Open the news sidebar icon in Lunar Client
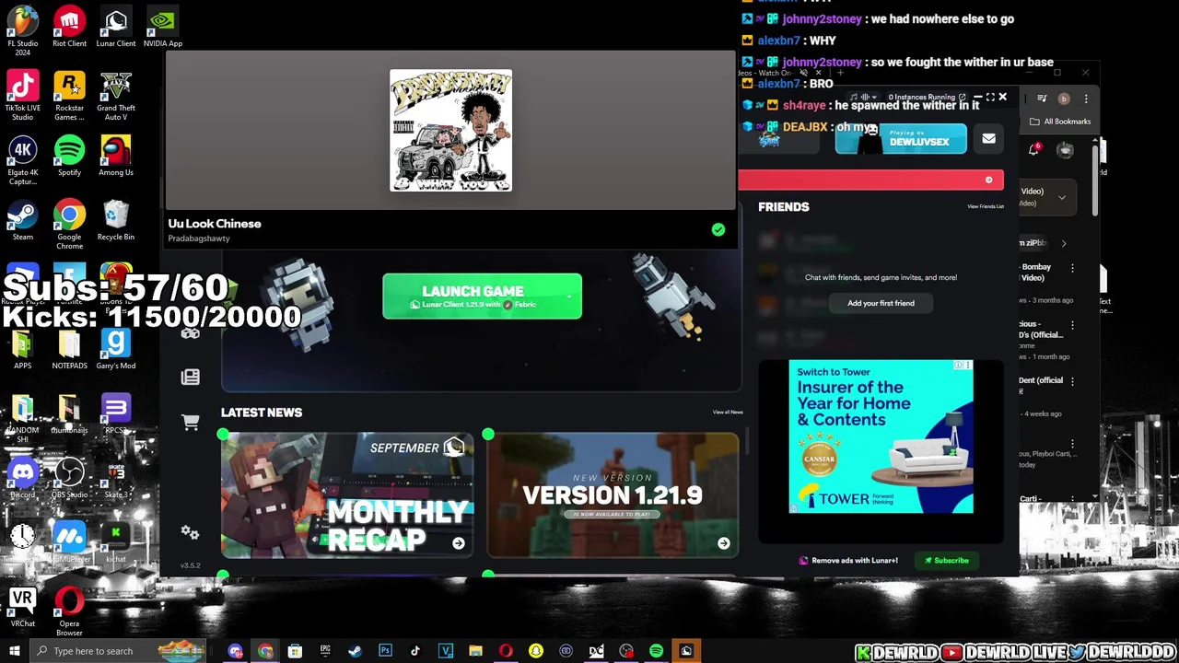This screenshot has height=663, width=1179. coord(190,377)
